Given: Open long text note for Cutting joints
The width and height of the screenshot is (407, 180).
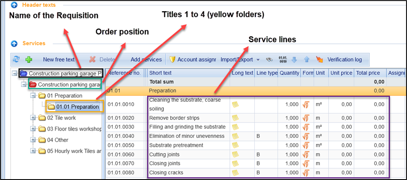Looking at the screenshot, I should click(235, 154).
